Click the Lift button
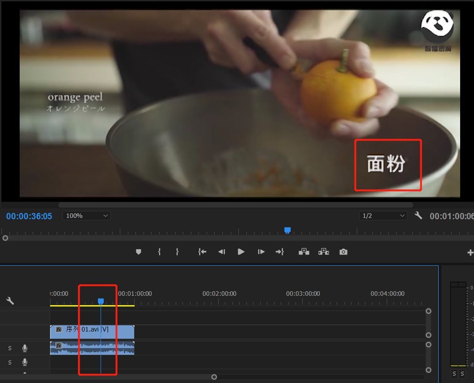Image resolution: width=474 pixels, height=383 pixels. [x=304, y=252]
